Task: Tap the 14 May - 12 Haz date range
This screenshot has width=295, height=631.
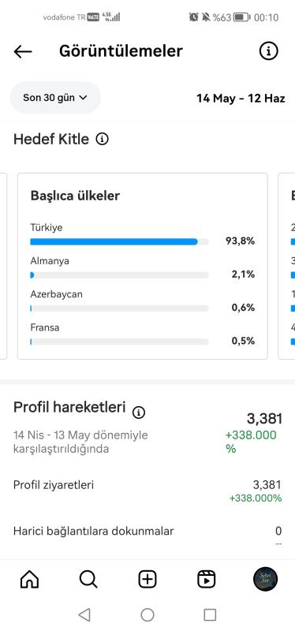Action: [241, 98]
